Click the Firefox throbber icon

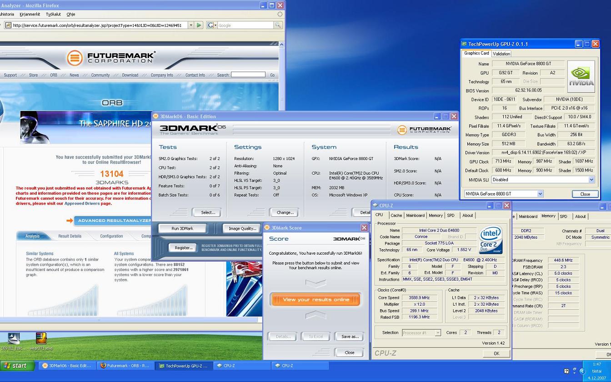tap(280, 14)
